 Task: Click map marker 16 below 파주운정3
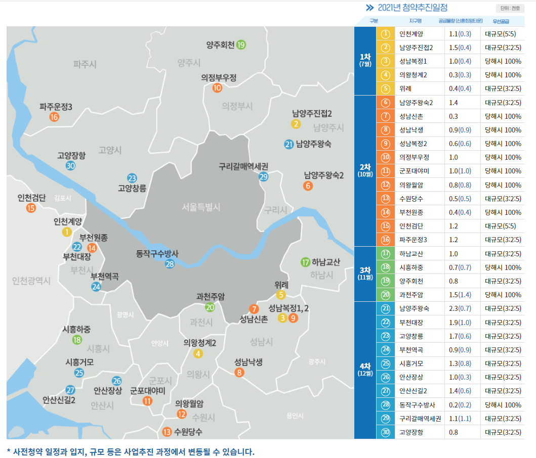[54, 117]
